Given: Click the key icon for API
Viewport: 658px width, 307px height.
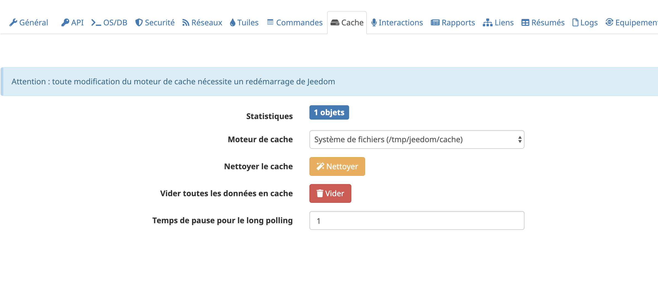Looking at the screenshot, I should pyautogui.click(x=65, y=23).
